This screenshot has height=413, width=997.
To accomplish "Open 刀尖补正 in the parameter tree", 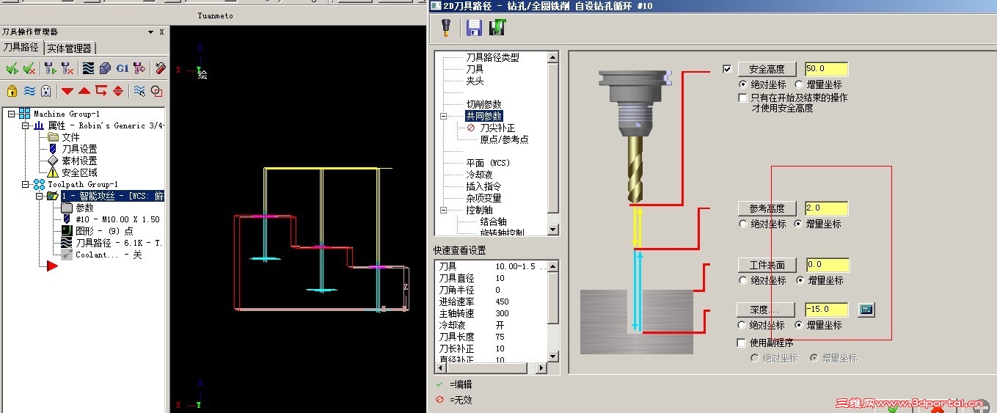I will point(497,128).
